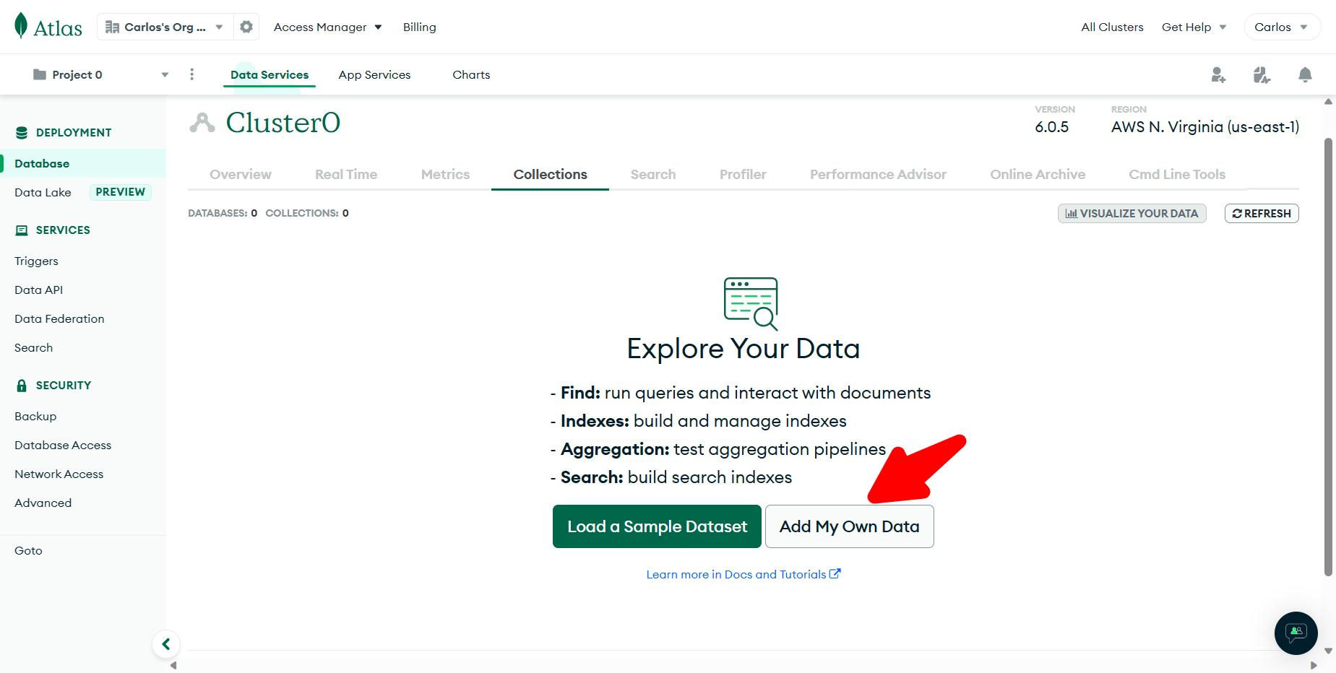Open the Carlos user menu
Image resolution: width=1336 pixels, height=673 pixels.
point(1282,27)
